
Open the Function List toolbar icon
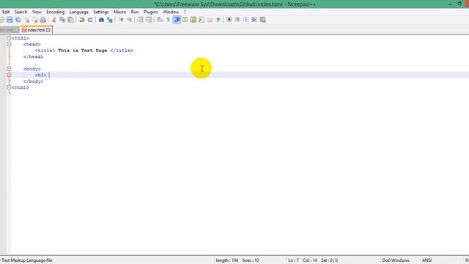202,20
